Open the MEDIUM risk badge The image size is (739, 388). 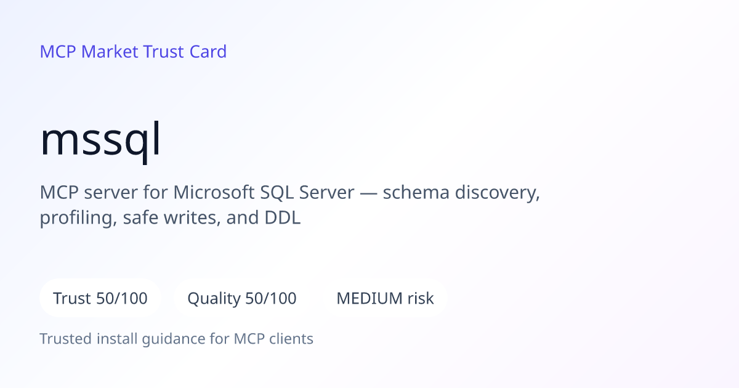click(x=385, y=299)
